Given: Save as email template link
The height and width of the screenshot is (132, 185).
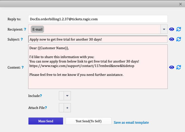Looking at the screenshot, I should coord(131,123).
